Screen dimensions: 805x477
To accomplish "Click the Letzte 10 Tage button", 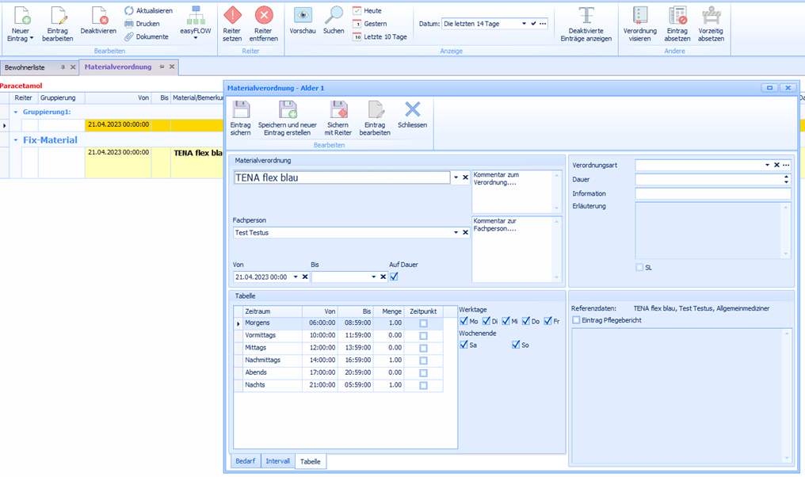I will pos(380,36).
